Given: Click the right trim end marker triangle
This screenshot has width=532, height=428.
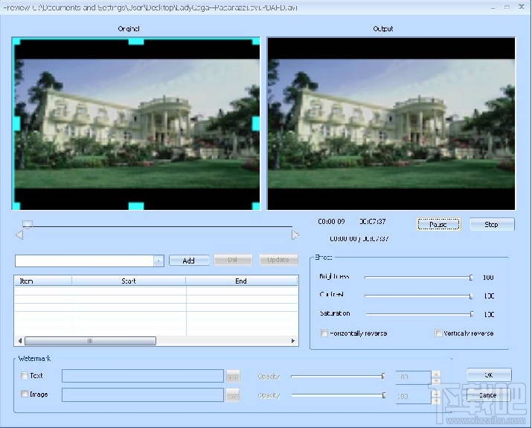Looking at the screenshot, I should [x=295, y=235].
